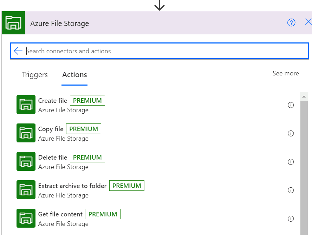Viewport: 312px width, 235px height.
Task: Show info for Extract archive to folder
Action: pyautogui.click(x=291, y=190)
